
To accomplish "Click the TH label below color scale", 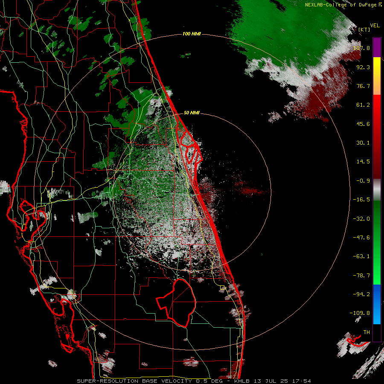I will pos(367,332).
